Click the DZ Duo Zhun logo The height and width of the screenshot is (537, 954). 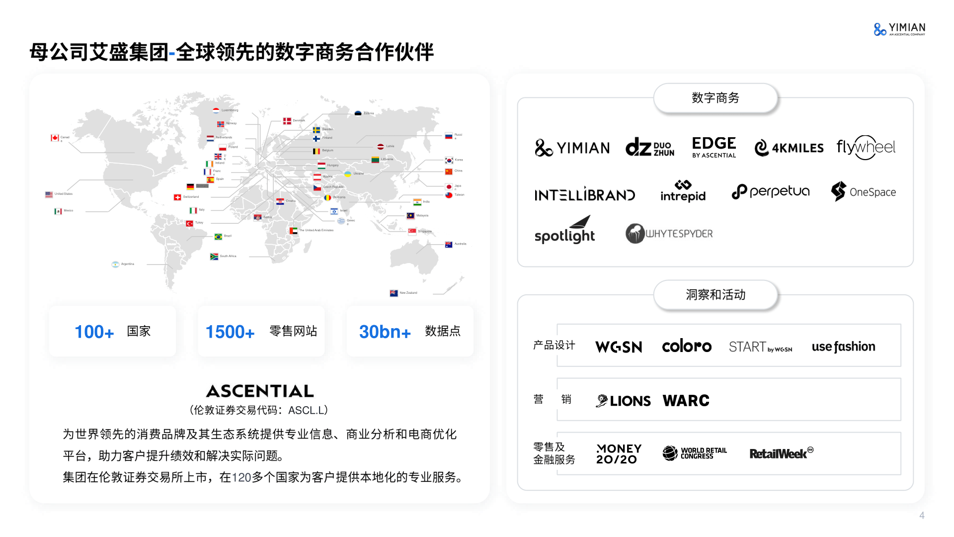point(650,147)
